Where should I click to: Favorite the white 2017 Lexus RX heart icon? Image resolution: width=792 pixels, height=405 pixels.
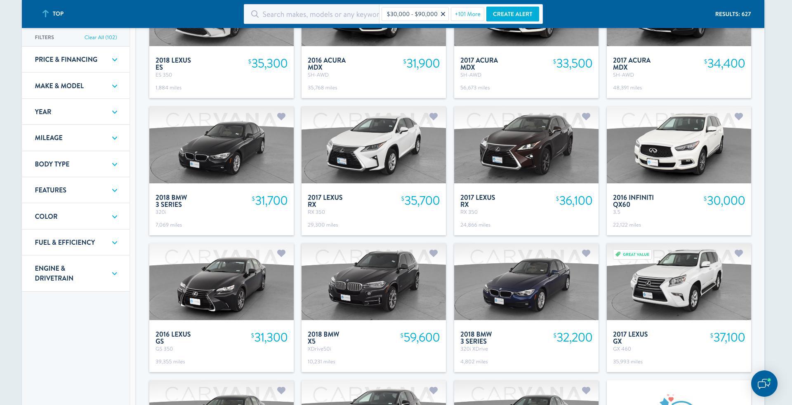point(434,117)
